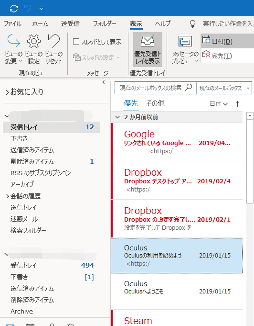254x326 pixels.
Task: Reverse sort order with up arrow
Action: pos(237,104)
